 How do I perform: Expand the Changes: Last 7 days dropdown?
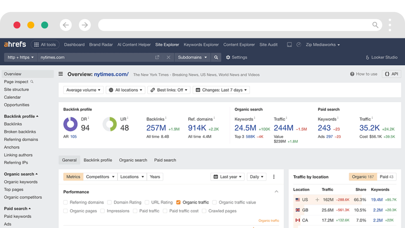coord(221,90)
